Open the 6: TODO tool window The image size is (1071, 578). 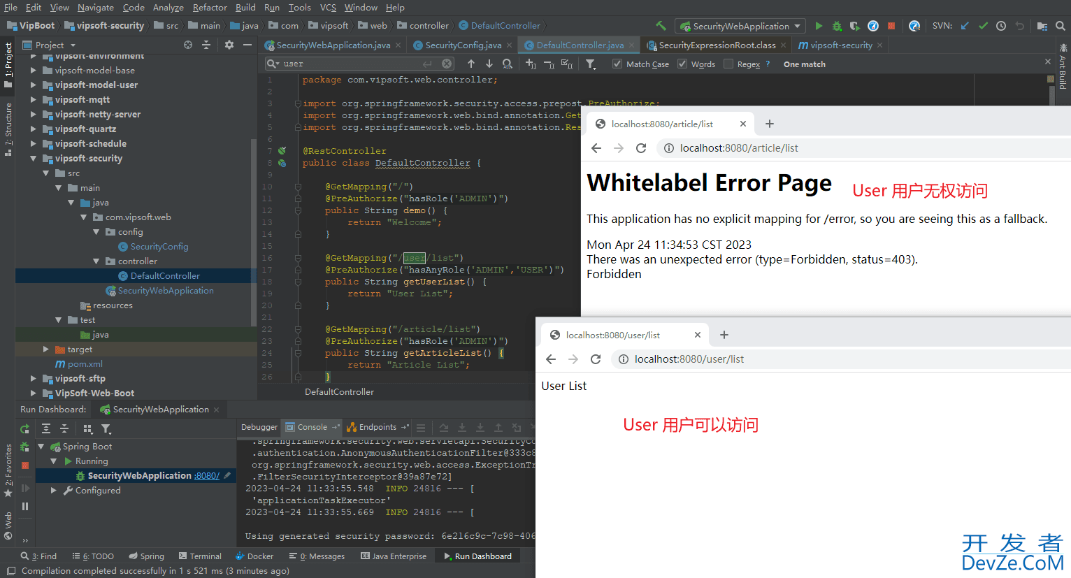click(93, 556)
